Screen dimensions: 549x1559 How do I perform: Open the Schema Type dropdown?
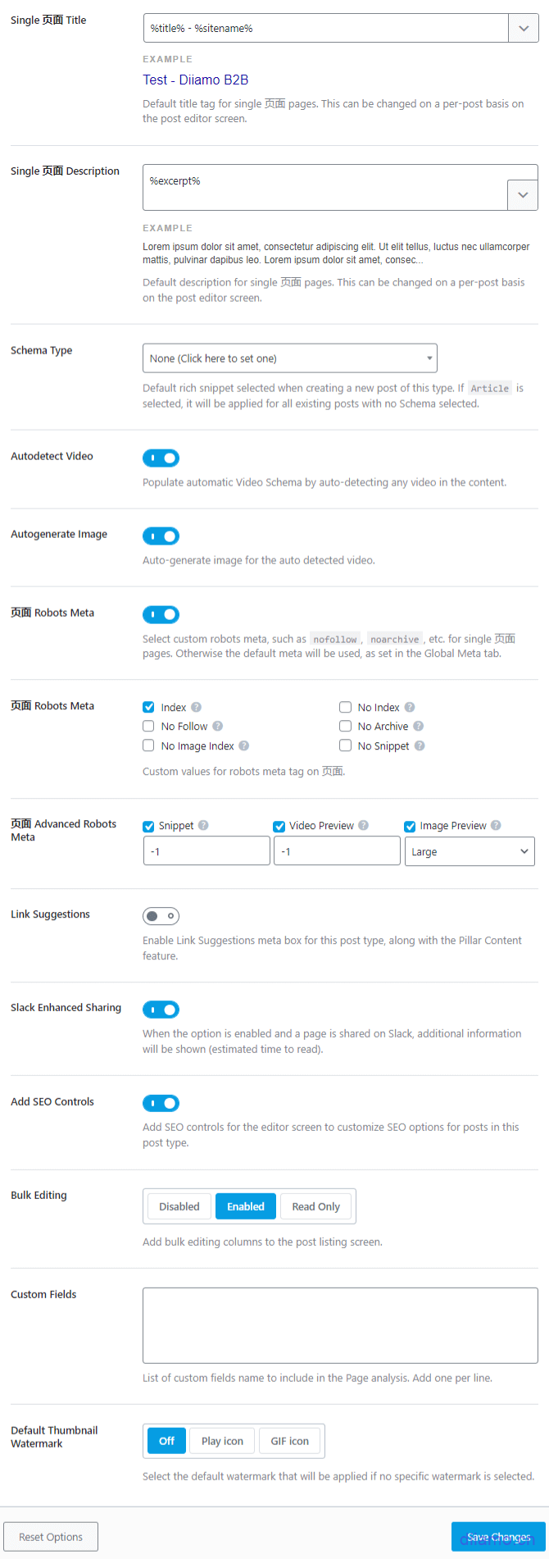point(289,358)
